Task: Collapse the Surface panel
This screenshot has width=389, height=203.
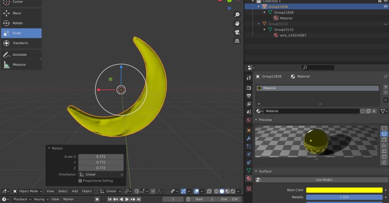Action: coord(256,171)
